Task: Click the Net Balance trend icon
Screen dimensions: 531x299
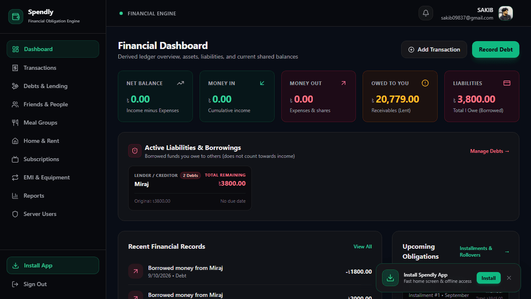Action: 180,83
